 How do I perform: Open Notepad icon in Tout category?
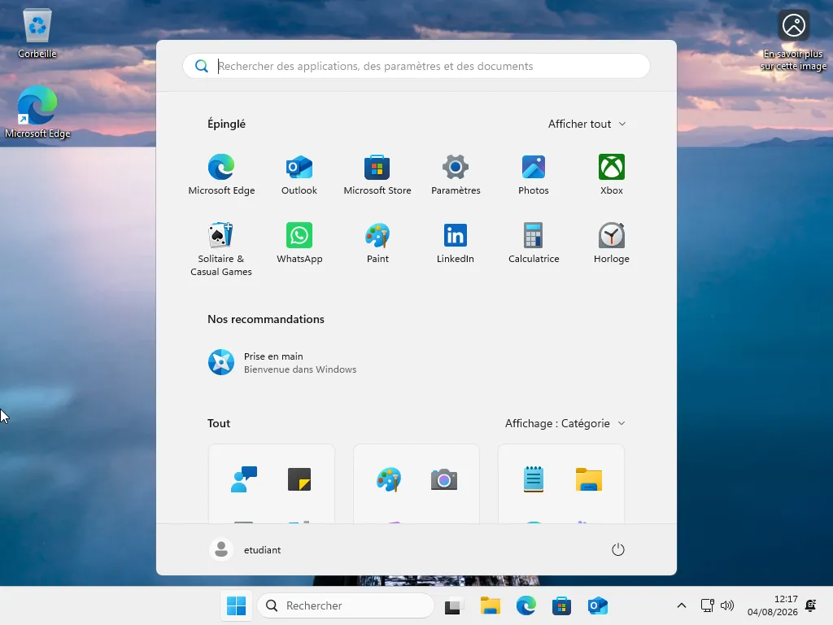(x=534, y=479)
